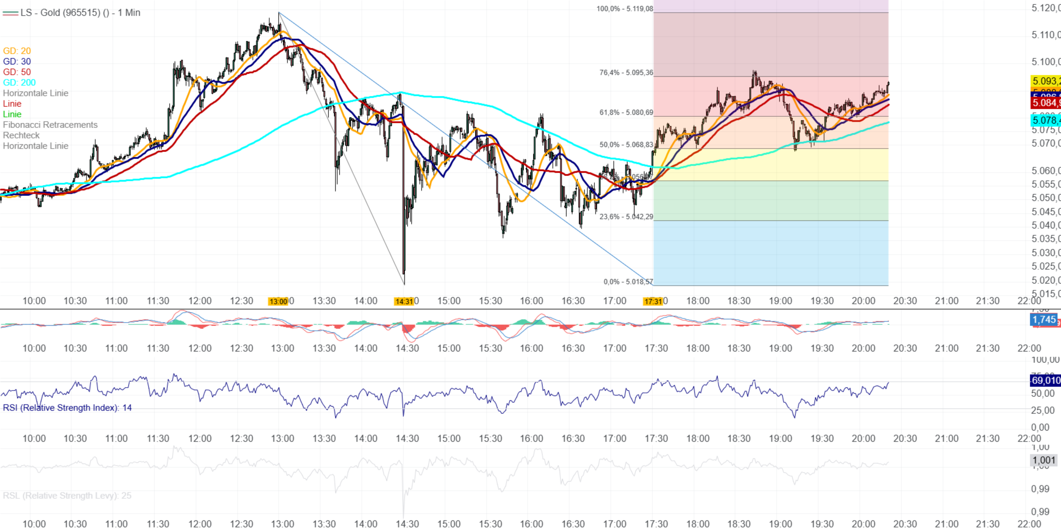Viewport: 1061px width, 532px height.
Task: Click the RSL (Relative Strength Levy): 25 label
Action: [67, 495]
